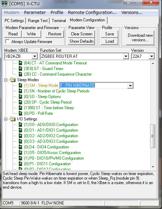The height and width of the screenshot is (209, 162).
Task: Select the (1) P0 - DIO10/PWM0 Configuration row
Action: coord(54,158)
